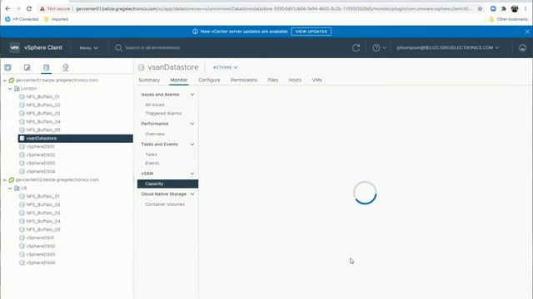Collapse the US datacenter node
533x299 pixels.
coord(10,188)
